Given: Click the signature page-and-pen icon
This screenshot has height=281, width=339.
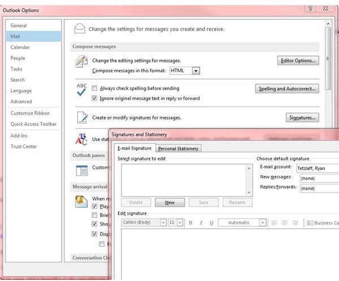Looking at the screenshot, I should (x=82, y=117).
